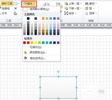
Task: Click the Fill Options bucket icon
Action: [25, 58]
